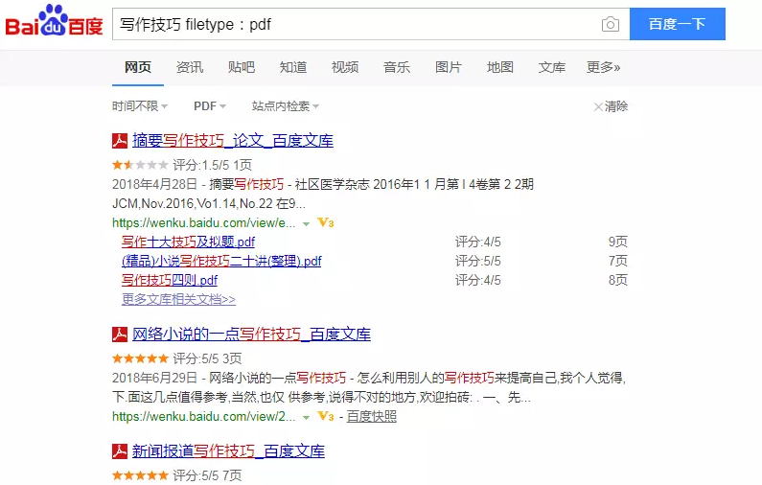This screenshot has height=485, width=762.
Task: Click 评分:4/5 beside 写作十大技巧及拟题.pdf
Action: (477, 242)
